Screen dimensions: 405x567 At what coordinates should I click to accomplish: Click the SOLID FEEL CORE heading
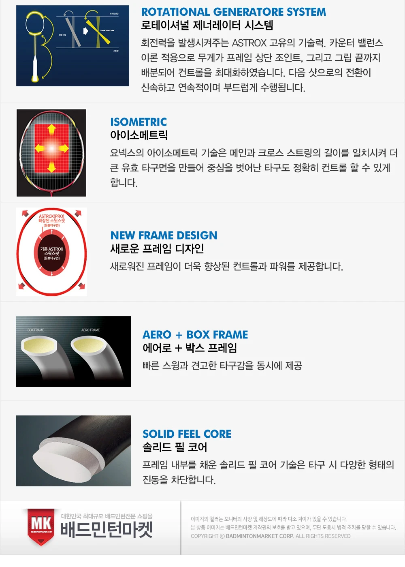tap(187, 434)
